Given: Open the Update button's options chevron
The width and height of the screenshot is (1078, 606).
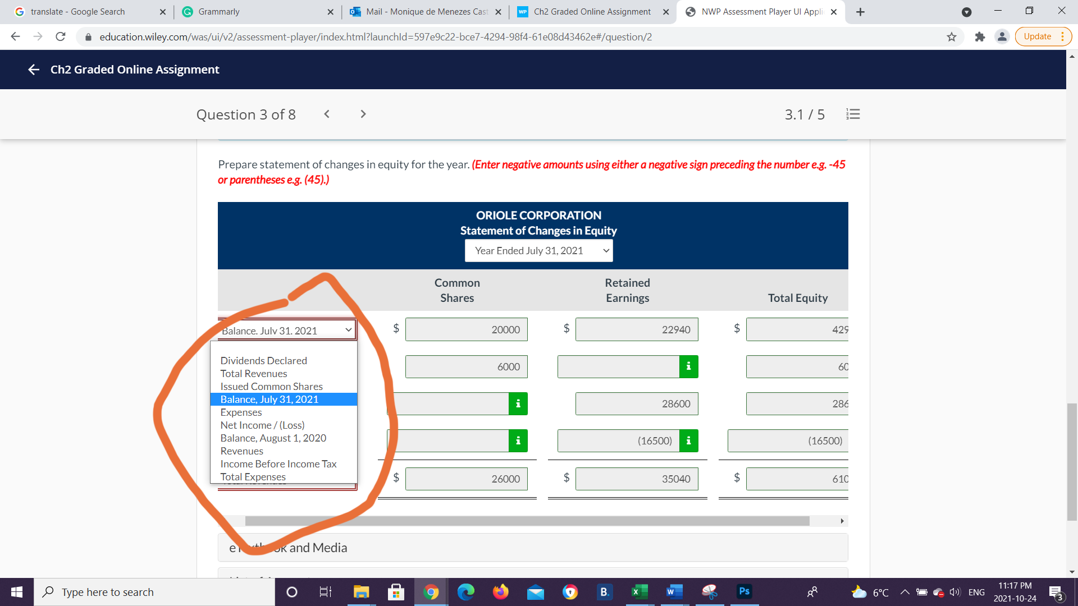Looking at the screenshot, I should click(x=1063, y=36).
